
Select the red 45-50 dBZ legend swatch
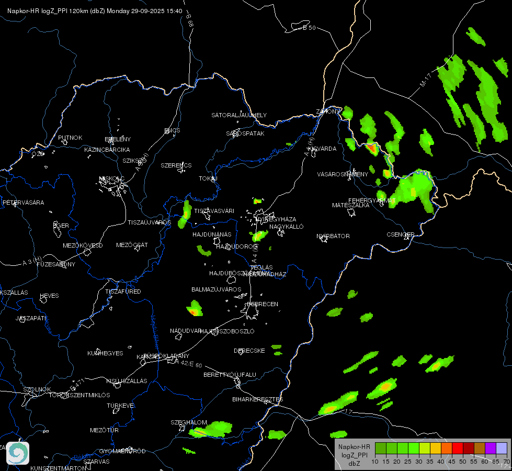click(x=458, y=448)
